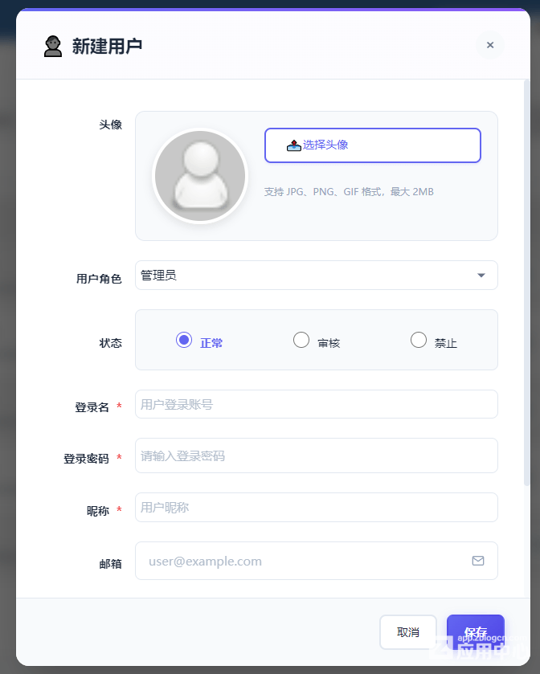The width and height of the screenshot is (540, 674).
Task: Click the user avatar icon in dialog title
Action: [x=53, y=46]
